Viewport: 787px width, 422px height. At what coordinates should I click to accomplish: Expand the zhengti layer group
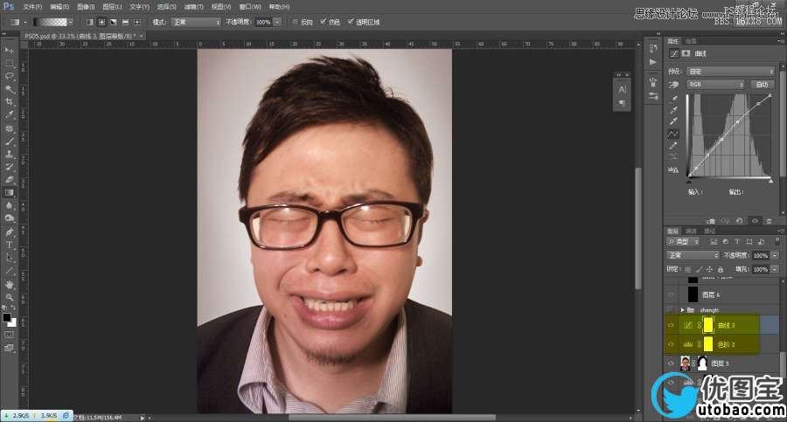pos(682,309)
